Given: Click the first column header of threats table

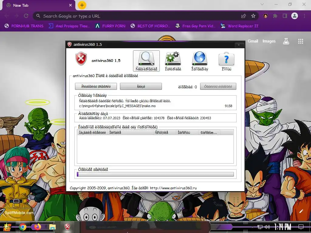Looking at the screenshot, I should 92,133.
